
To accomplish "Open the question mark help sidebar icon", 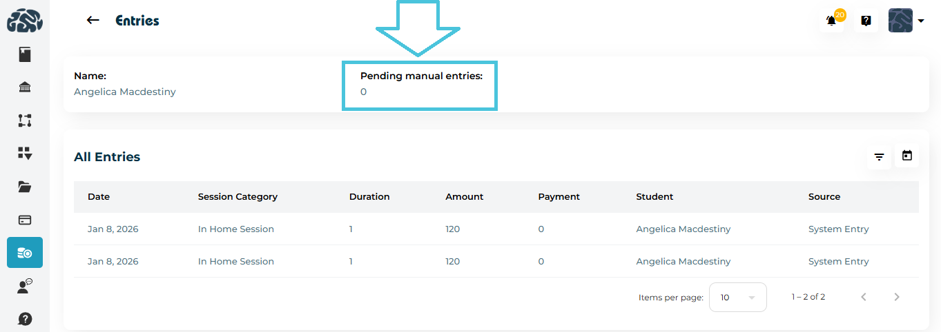I will [25, 319].
